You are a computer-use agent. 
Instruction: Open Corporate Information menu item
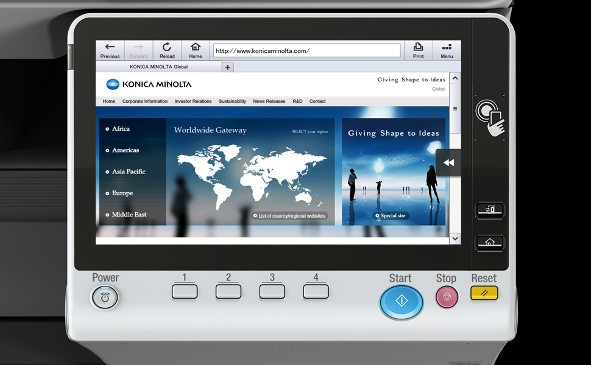(145, 101)
